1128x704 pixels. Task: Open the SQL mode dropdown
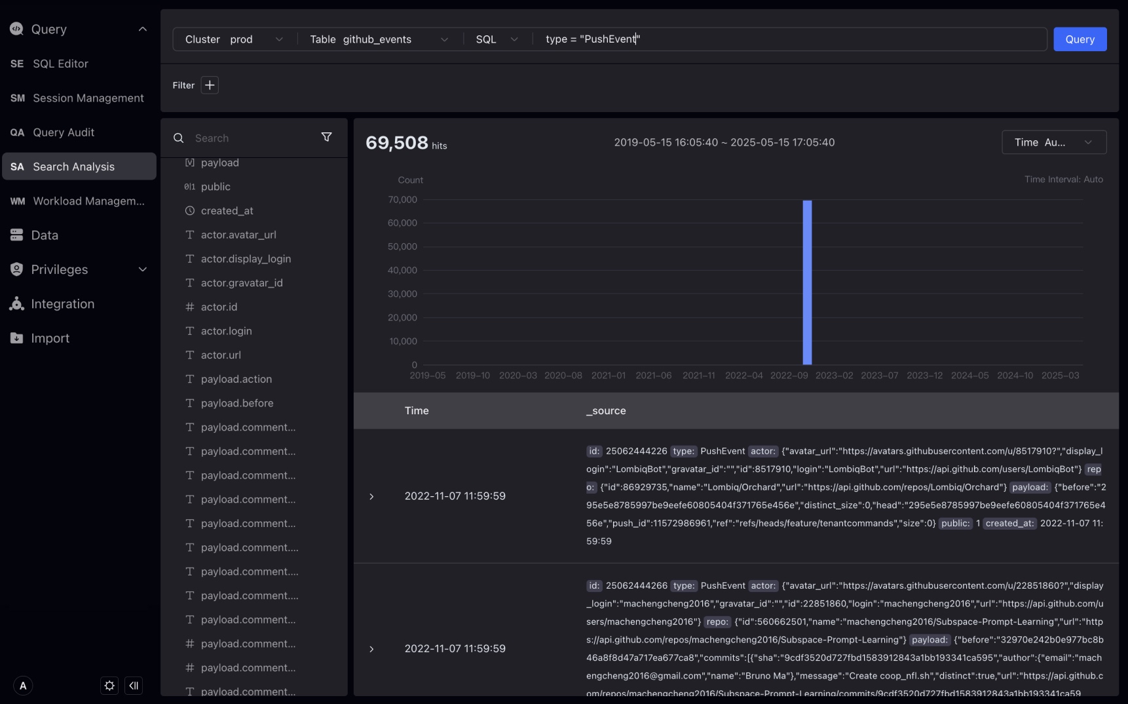click(497, 39)
